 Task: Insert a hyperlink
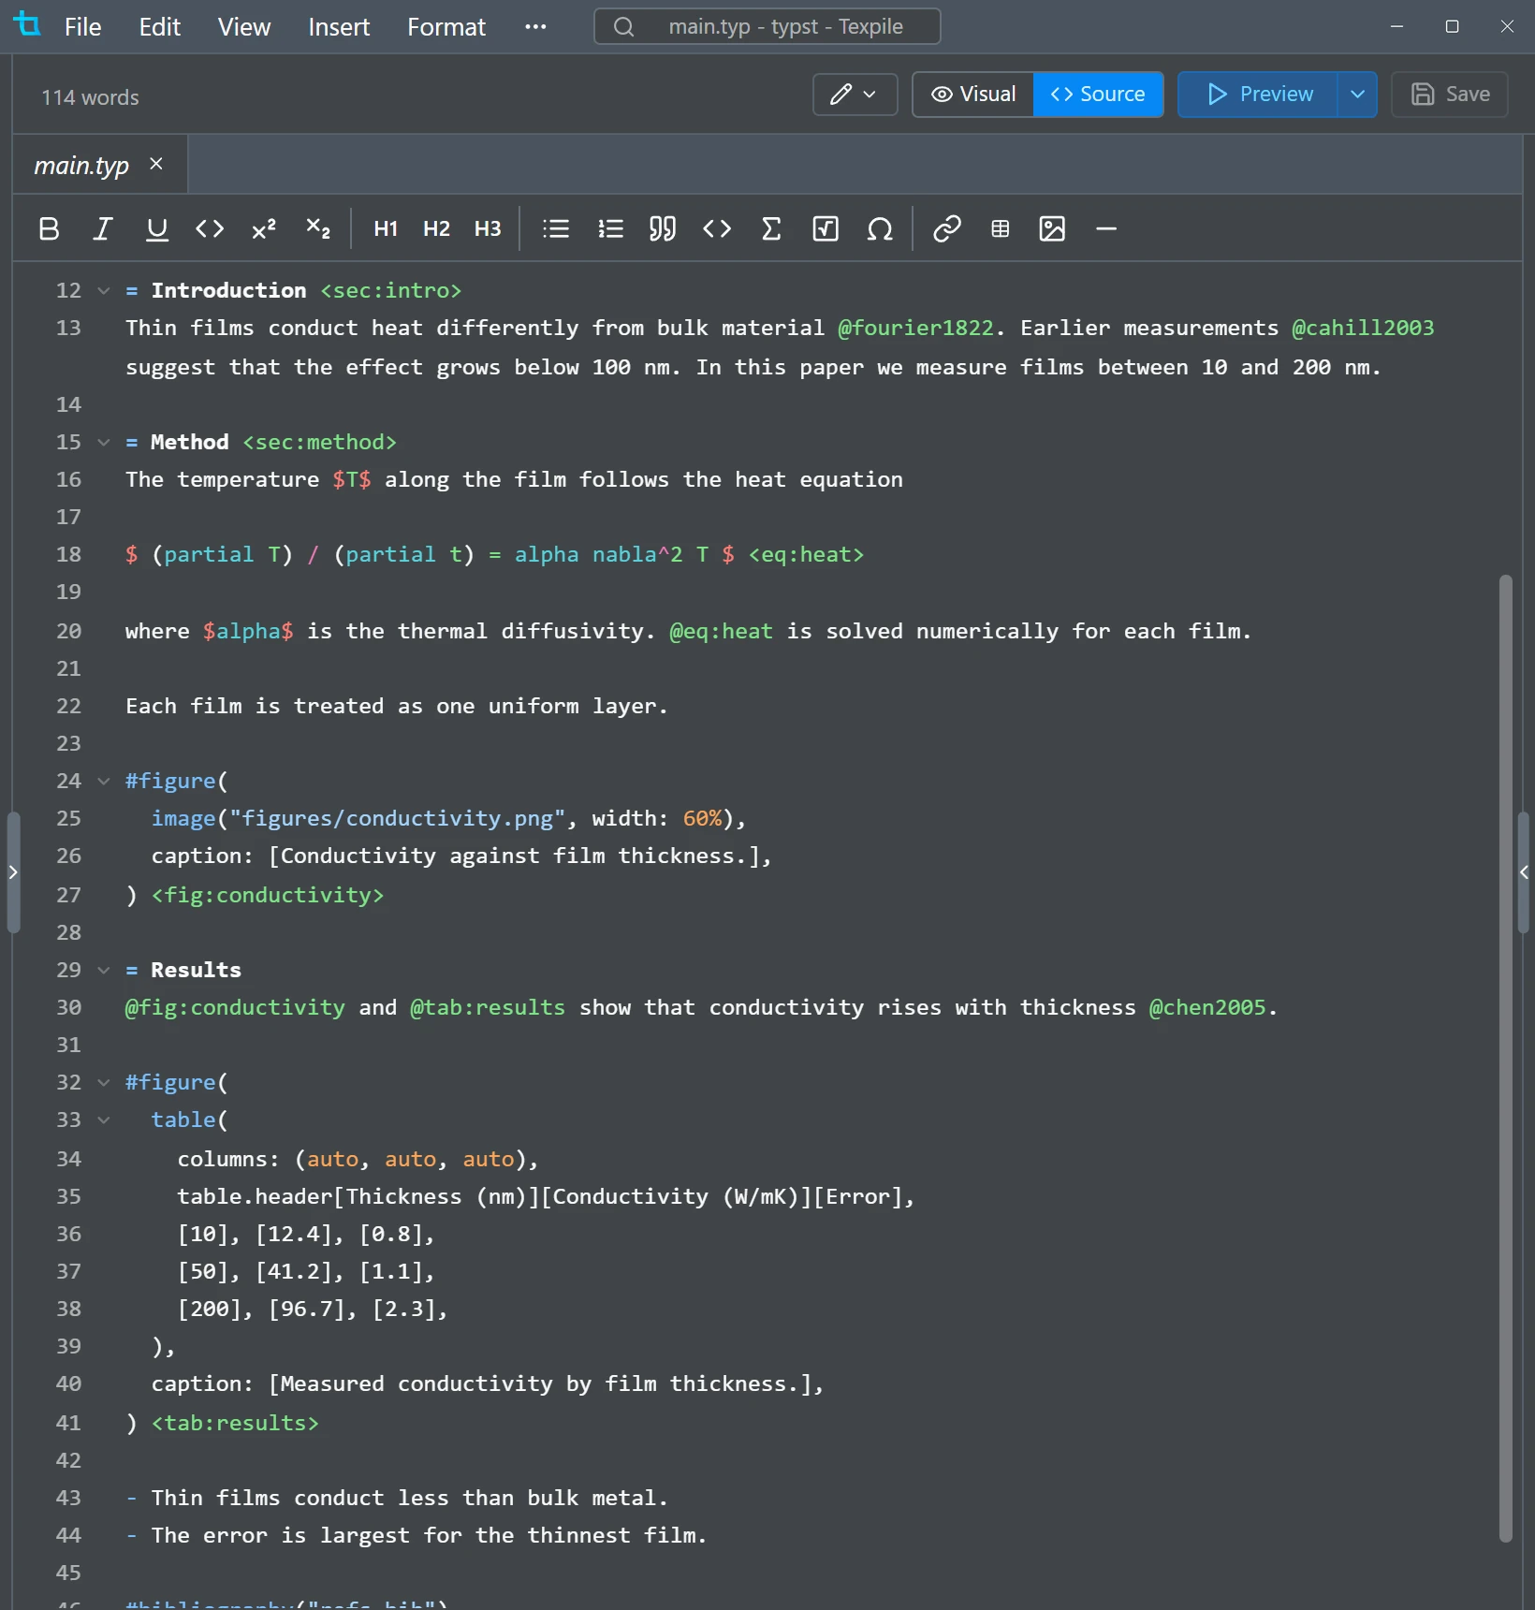947,228
